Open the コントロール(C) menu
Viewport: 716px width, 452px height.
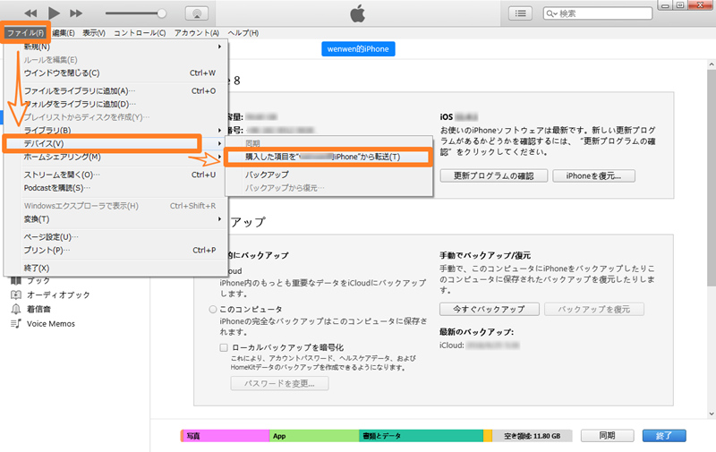(x=140, y=33)
